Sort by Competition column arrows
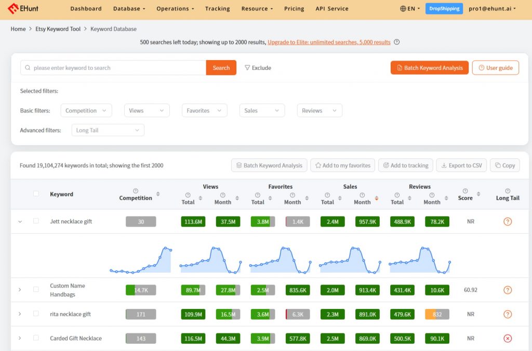Screen dimensions: 532x351 pyautogui.click(x=158, y=194)
